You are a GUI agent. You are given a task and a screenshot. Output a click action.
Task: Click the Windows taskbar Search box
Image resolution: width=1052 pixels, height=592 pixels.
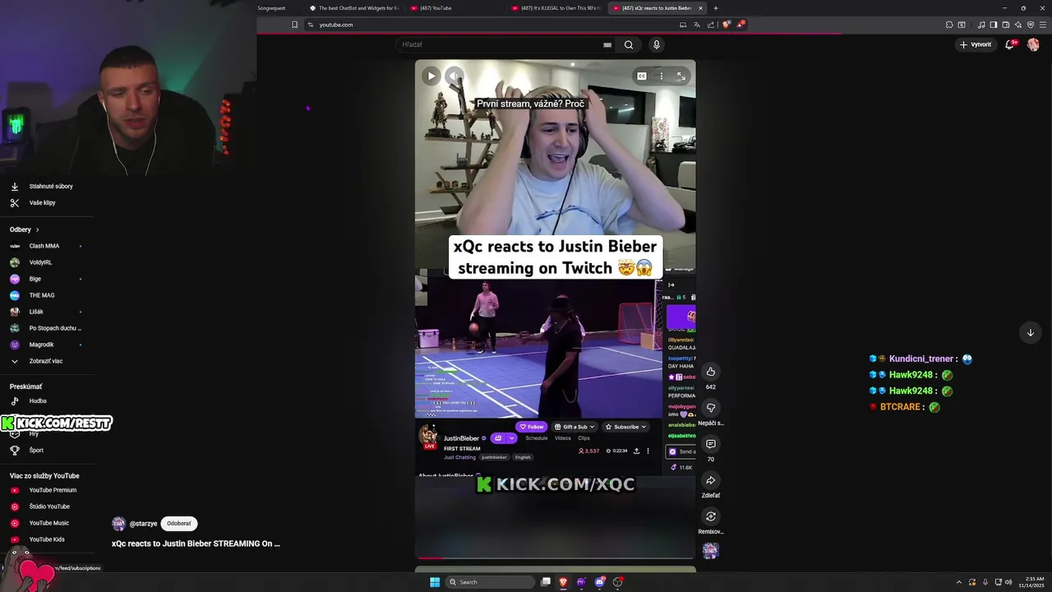491,582
